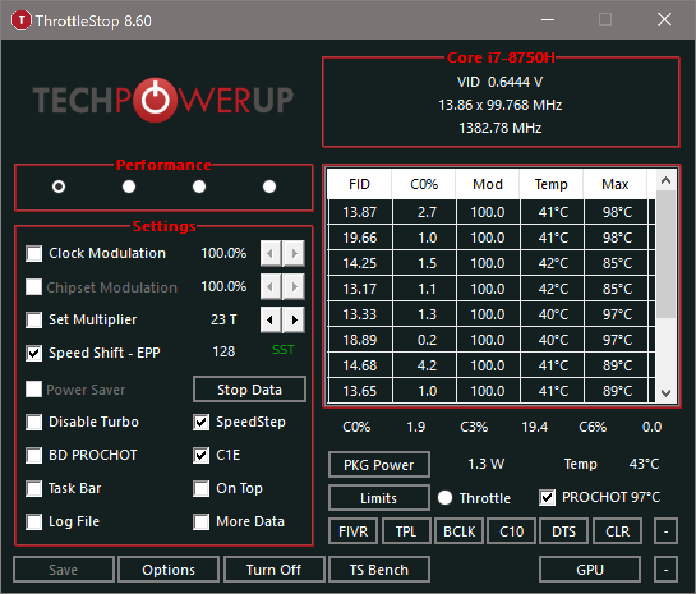Enable the More Data checkbox
696x594 pixels.
201,522
